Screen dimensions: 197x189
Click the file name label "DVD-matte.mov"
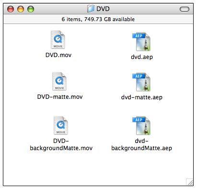pyautogui.click(x=60, y=97)
